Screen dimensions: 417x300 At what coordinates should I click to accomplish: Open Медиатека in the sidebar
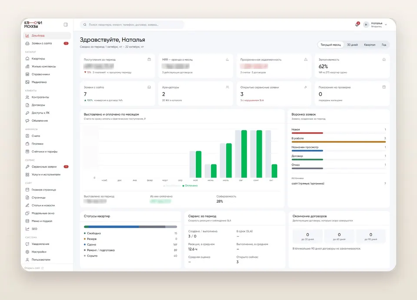tap(47, 82)
